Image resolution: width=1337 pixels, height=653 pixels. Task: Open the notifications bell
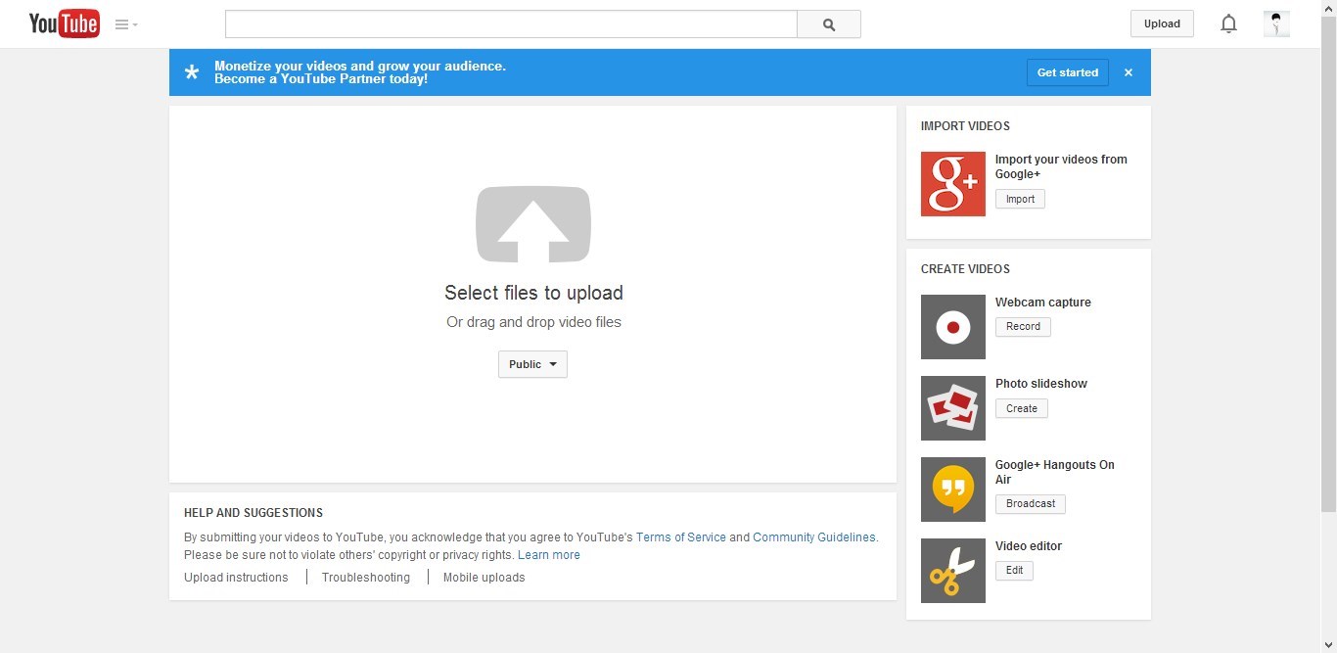click(x=1228, y=23)
